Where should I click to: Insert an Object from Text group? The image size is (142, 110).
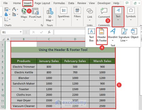[135, 34]
